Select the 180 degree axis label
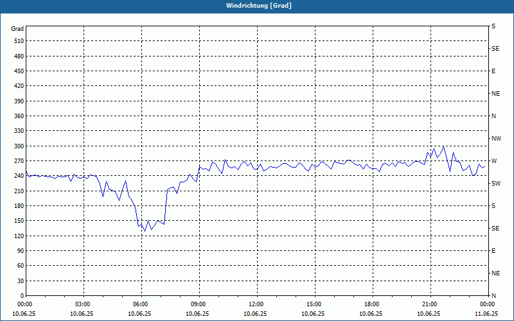This screenshot has height=321, width=514. click(19, 206)
